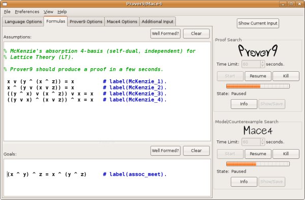Click the window menu icon in title bar
The width and height of the screenshot is (305, 200).
click(5, 4)
